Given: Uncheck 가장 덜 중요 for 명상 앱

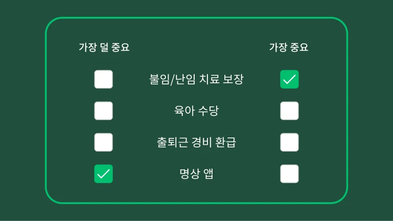Looking at the screenshot, I should [104, 174].
